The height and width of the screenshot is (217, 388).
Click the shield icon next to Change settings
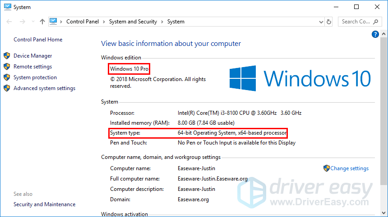326,168
